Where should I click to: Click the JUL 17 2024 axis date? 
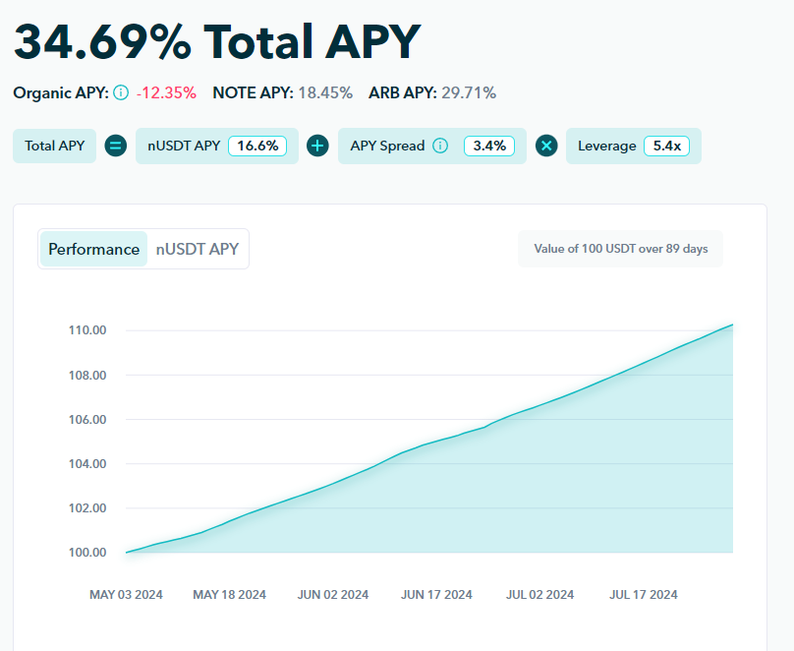point(643,594)
